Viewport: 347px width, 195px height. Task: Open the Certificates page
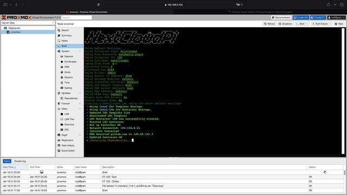[70, 62]
